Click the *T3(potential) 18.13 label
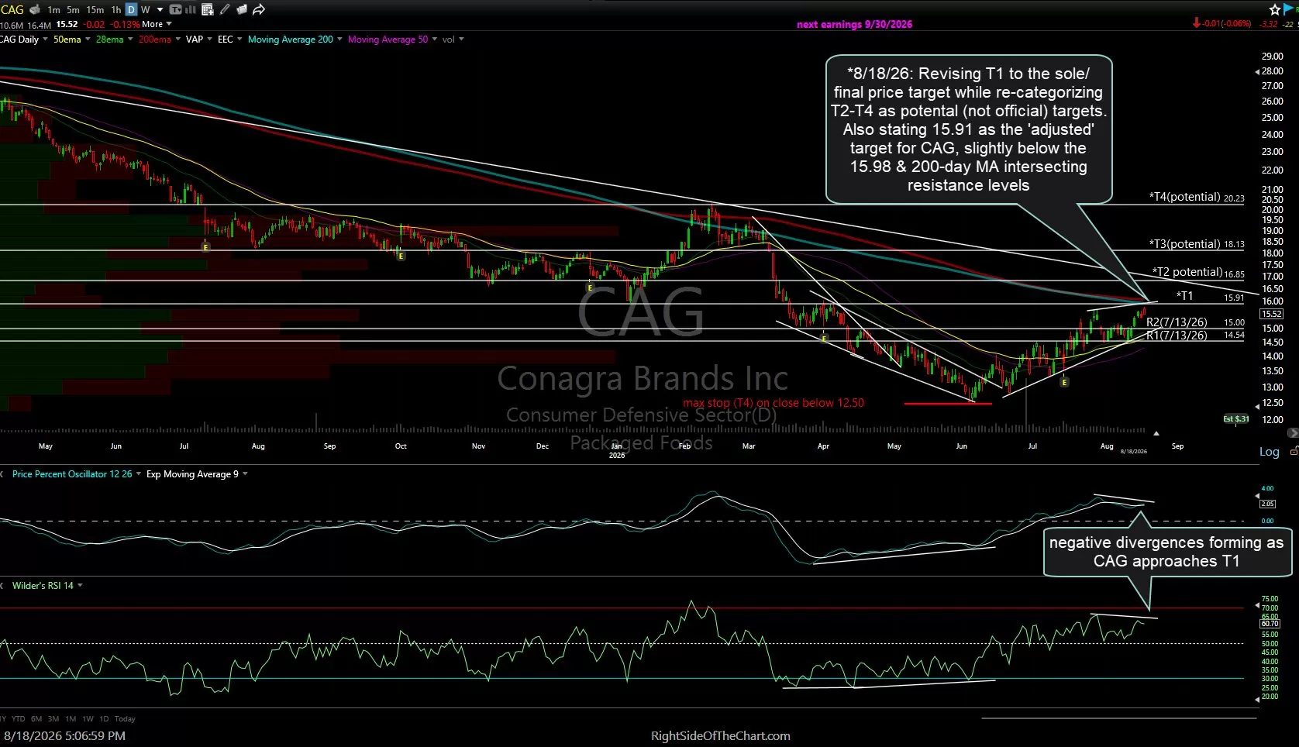Screen dimensions: 1299x747 tap(1197, 244)
